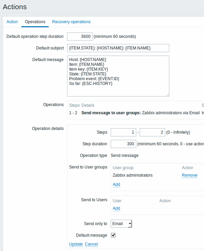Viewport: 204px width, 251px height.
Task: Open the Recovery operations tab
Action: [x=71, y=22]
